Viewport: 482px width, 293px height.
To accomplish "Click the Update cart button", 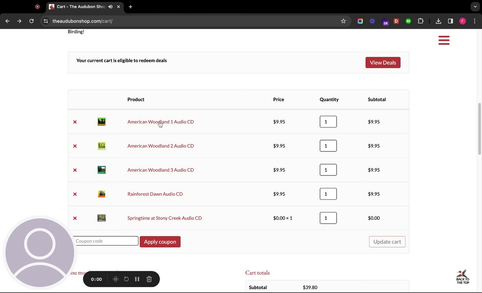I will point(387,242).
